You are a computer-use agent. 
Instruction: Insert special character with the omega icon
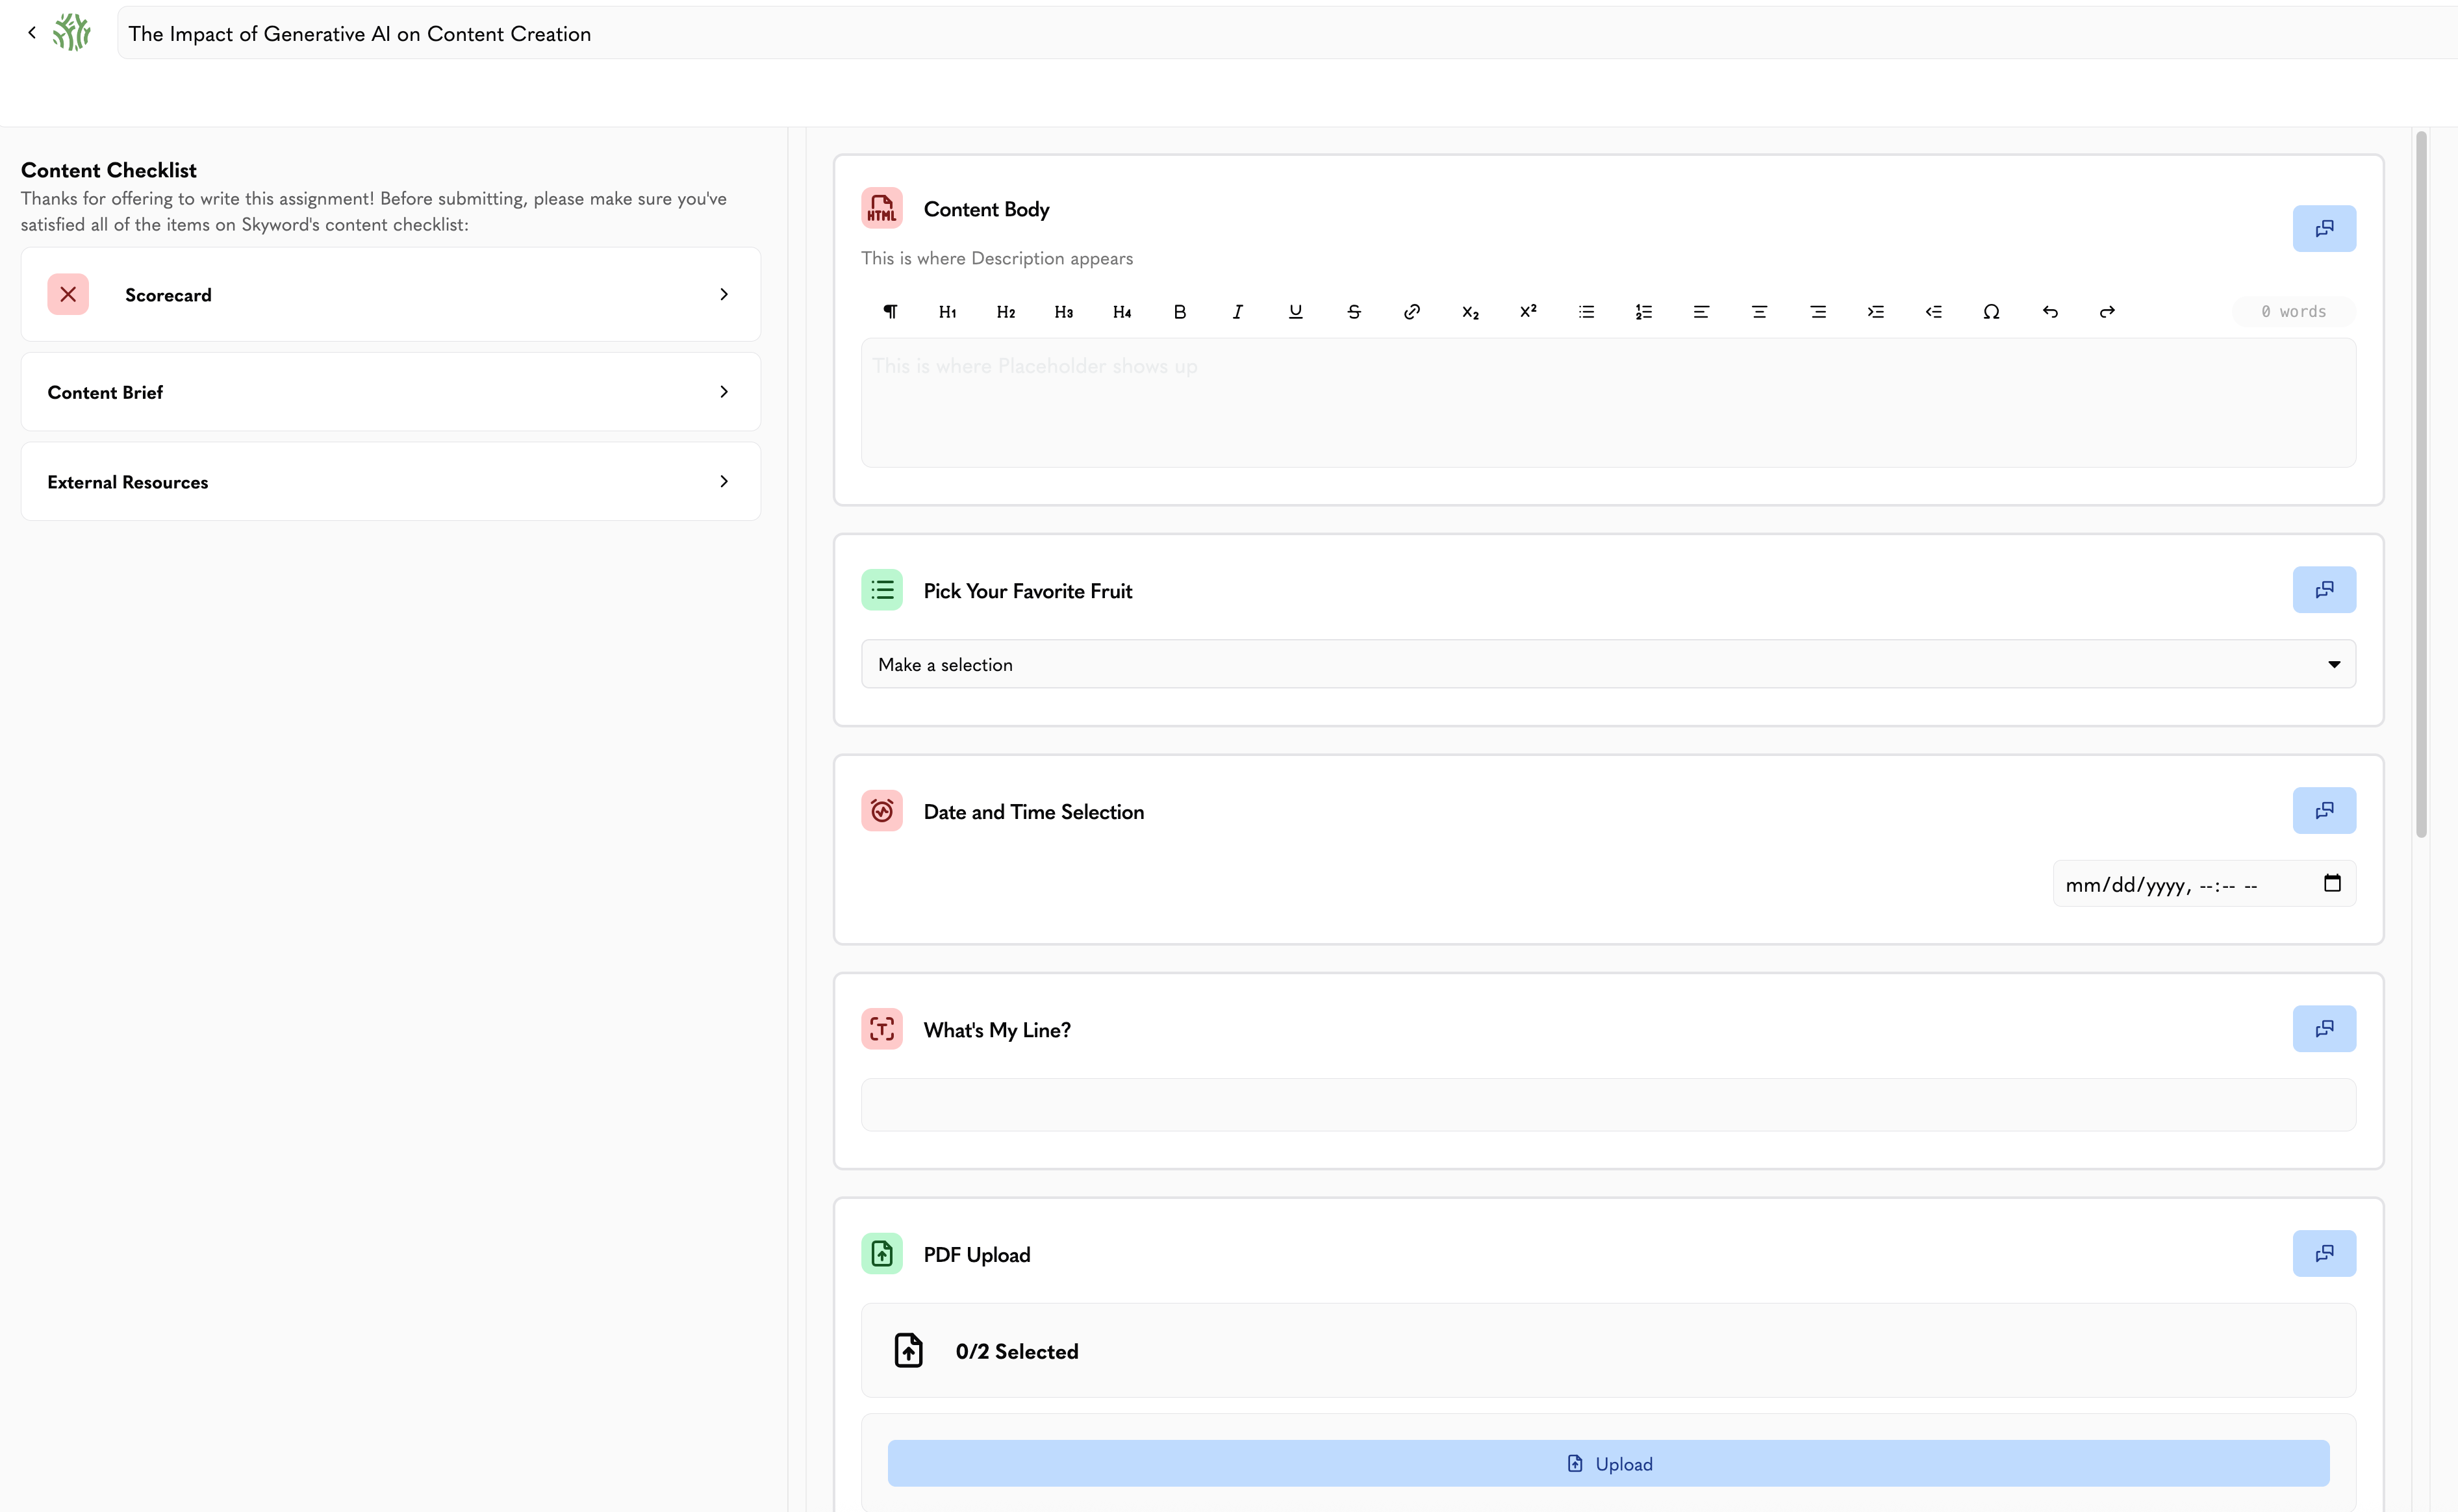[1991, 312]
